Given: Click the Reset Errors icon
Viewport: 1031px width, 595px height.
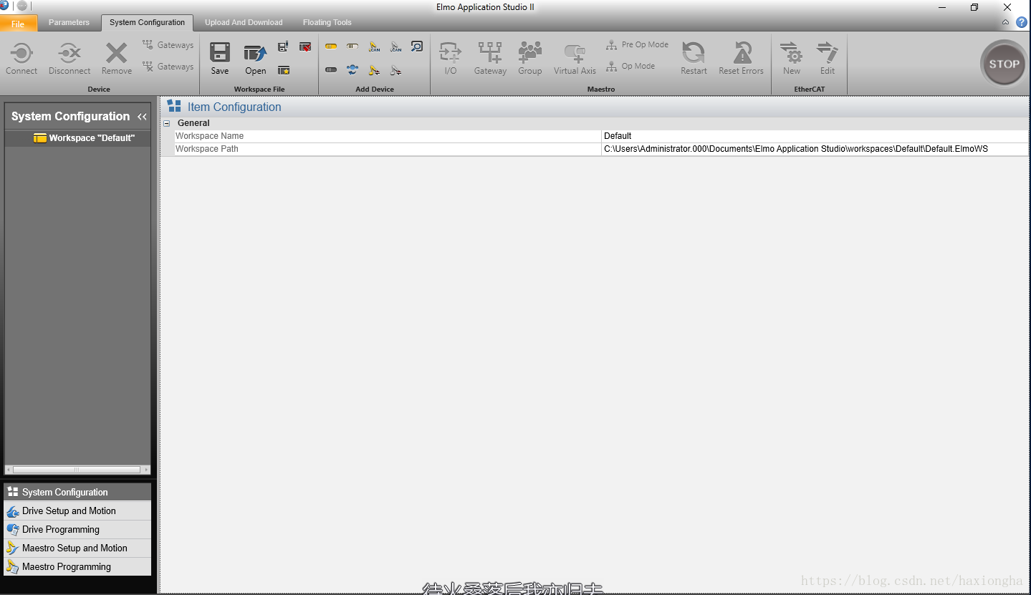Looking at the screenshot, I should [742, 58].
